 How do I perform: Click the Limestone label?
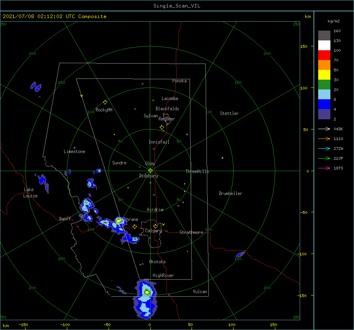click(74, 151)
